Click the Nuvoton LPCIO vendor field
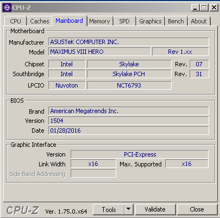 67,85
